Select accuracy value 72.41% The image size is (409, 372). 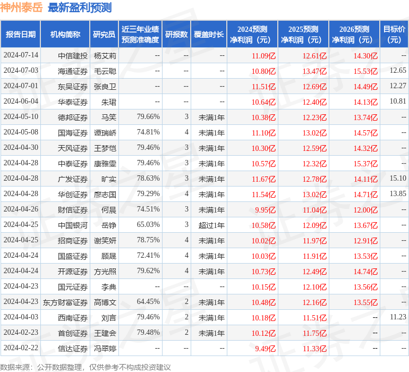[148, 255]
